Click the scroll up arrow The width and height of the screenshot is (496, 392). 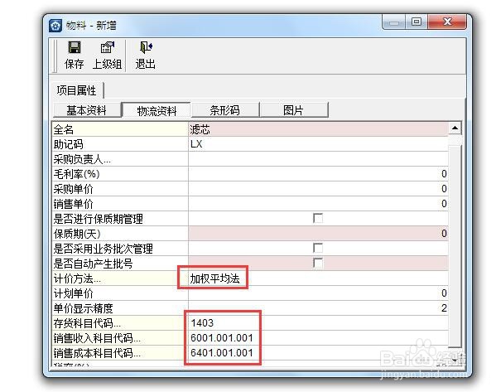tap(455, 128)
